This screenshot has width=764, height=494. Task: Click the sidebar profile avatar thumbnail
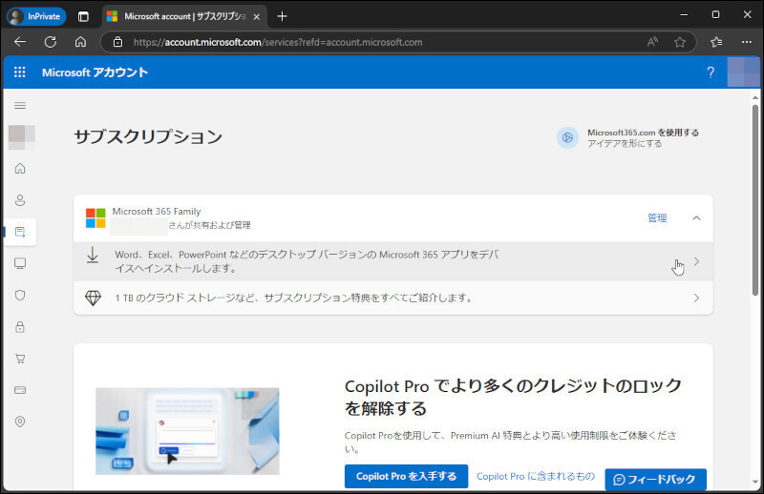pos(21,137)
